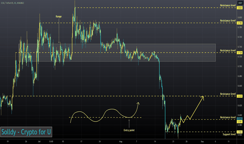The image size is (244, 144).
Task: Select the 0.639 price label
Action: [240, 96]
